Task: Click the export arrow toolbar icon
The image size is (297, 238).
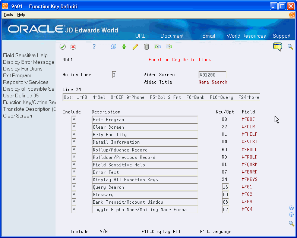Action: pyautogui.click(x=168, y=47)
